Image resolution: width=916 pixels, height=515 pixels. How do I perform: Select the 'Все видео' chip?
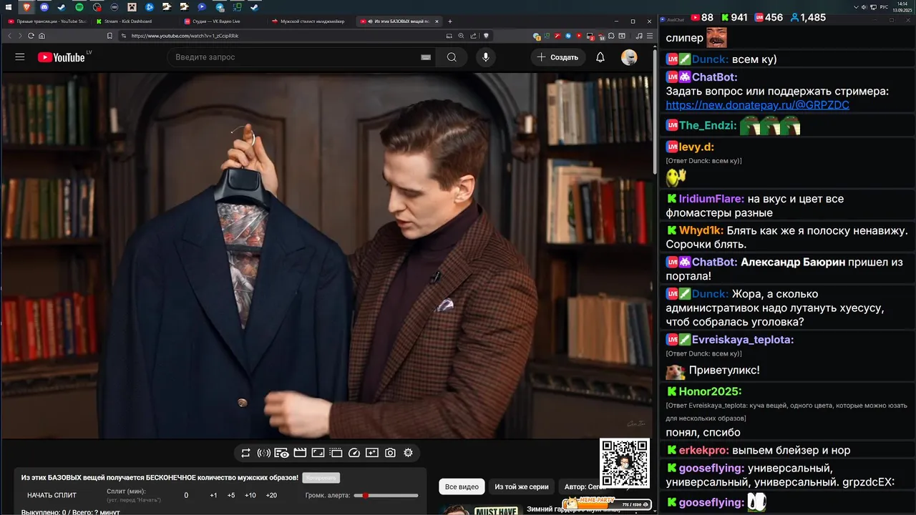coord(462,487)
